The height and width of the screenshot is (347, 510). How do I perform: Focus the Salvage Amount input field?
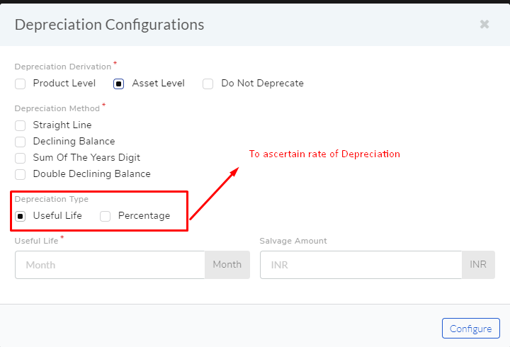pyautogui.click(x=361, y=265)
